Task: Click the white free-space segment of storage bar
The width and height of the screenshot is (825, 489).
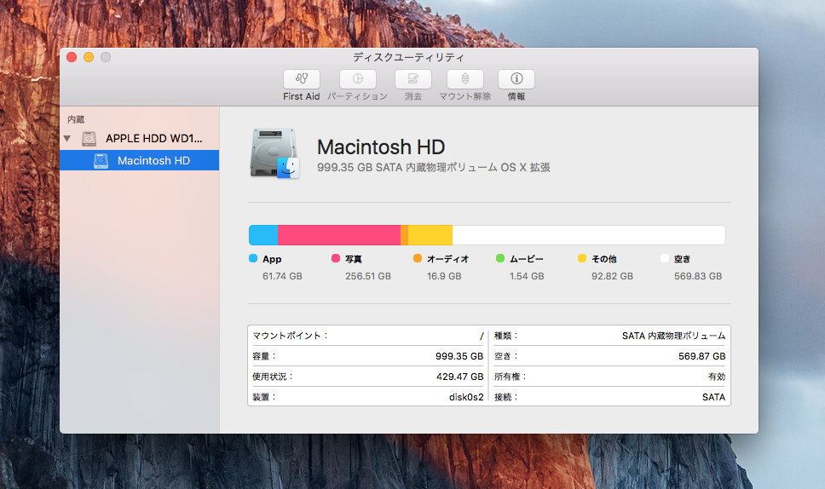Action: pos(589,235)
